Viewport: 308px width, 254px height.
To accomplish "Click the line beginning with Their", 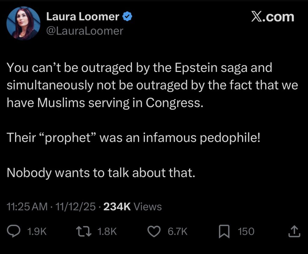I will (132, 138).
